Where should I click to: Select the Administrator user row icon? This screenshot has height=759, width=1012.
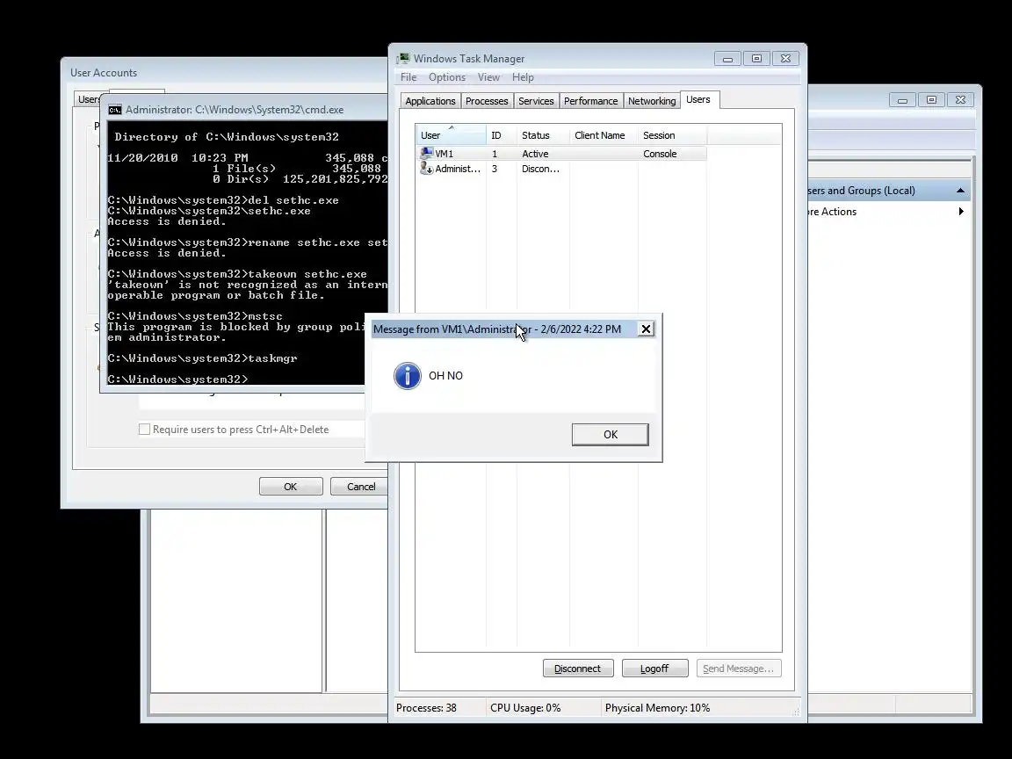426,169
